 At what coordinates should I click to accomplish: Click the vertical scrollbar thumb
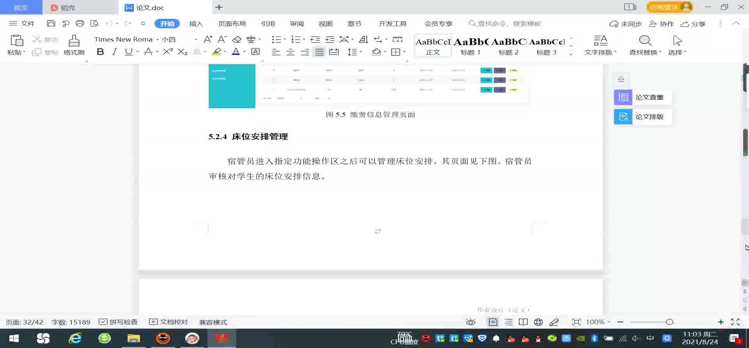tap(745, 142)
